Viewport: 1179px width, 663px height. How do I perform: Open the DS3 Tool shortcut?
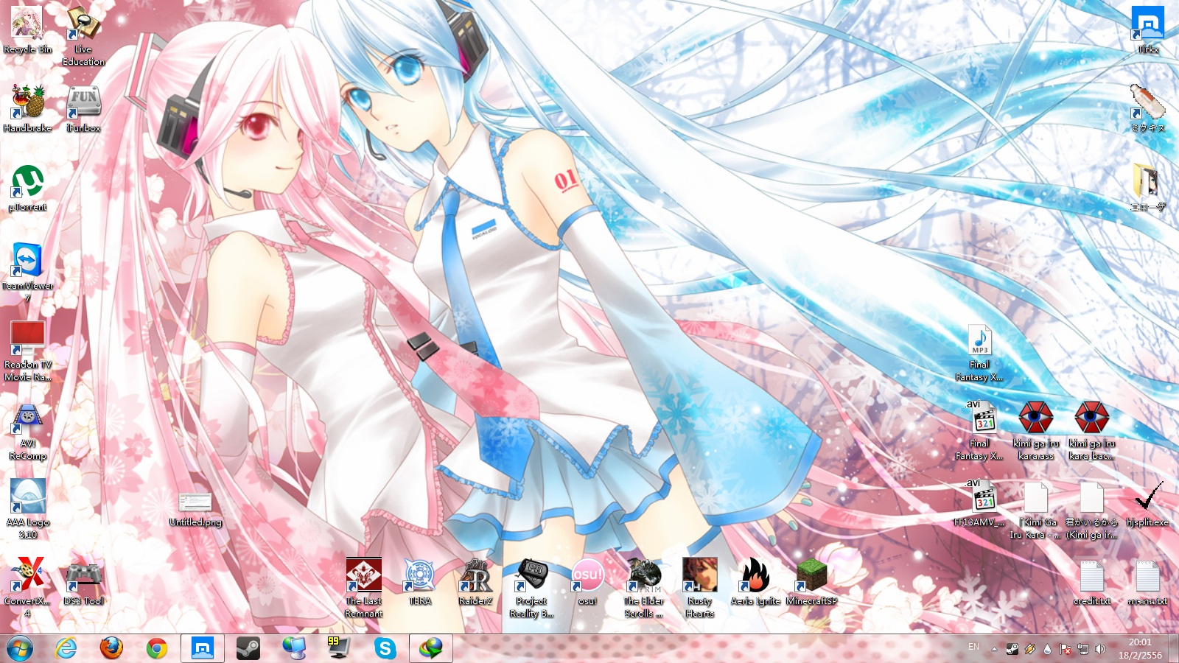[x=83, y=582]
